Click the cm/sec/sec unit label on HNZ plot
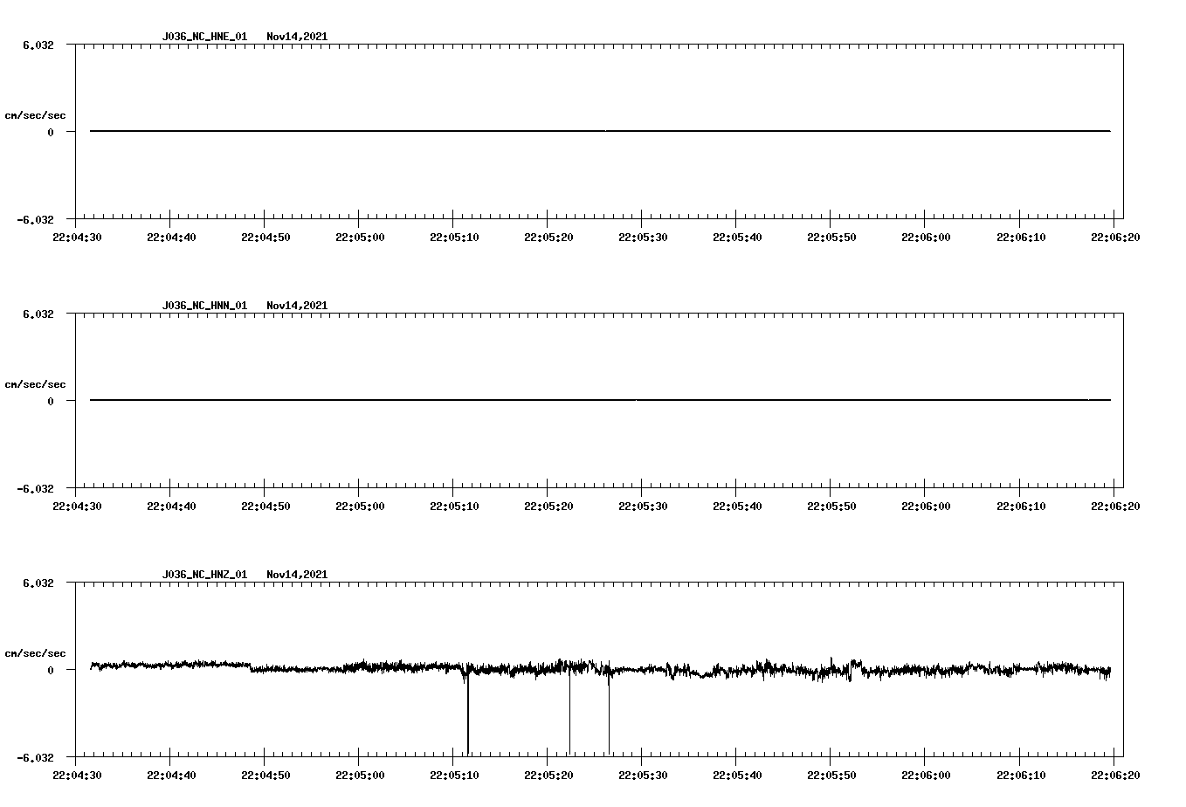 35,653
